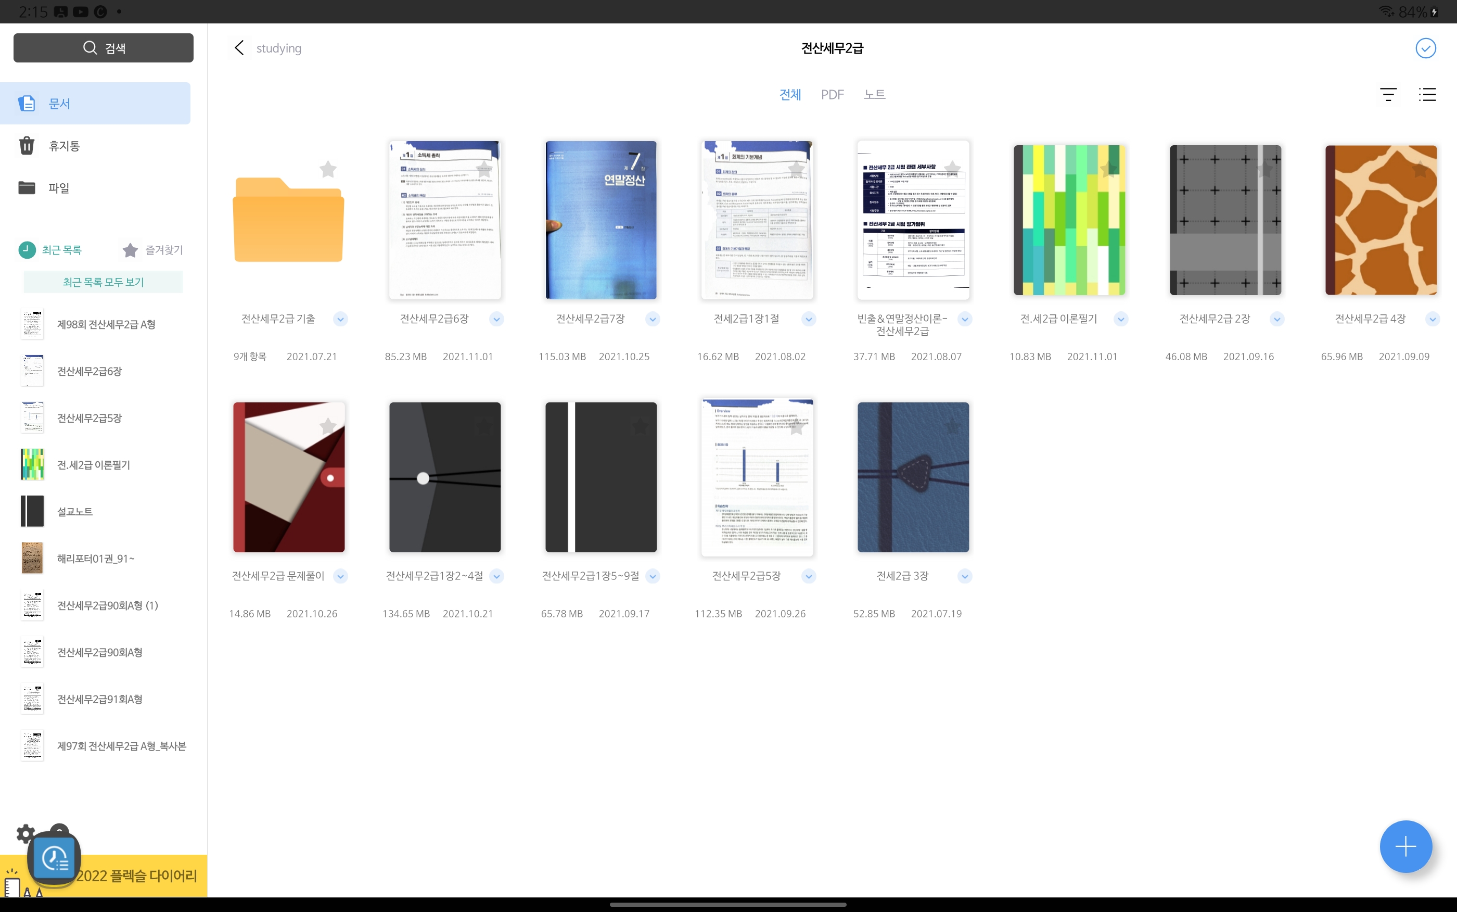Screen dimensions: 1457x912
Task: Open recent item 전산세무2급91회A형
Action: pyautogui.click(x=103, y=699)
